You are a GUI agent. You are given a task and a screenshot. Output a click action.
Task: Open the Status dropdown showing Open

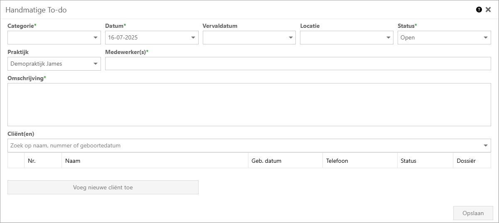tap(444, 37)
